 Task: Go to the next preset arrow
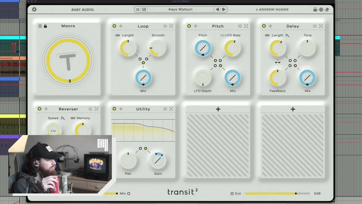(x=223, y=10)
